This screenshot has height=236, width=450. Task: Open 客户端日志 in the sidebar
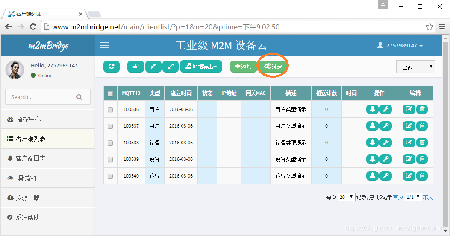47,158
